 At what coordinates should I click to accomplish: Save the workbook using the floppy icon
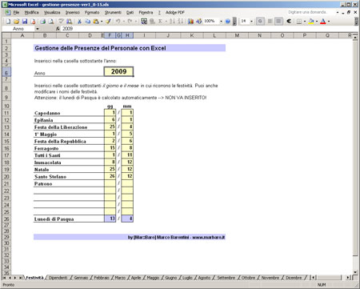25,22
